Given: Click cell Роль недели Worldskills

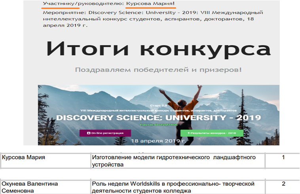Looking at the screenshot, I should click(178, 187).
